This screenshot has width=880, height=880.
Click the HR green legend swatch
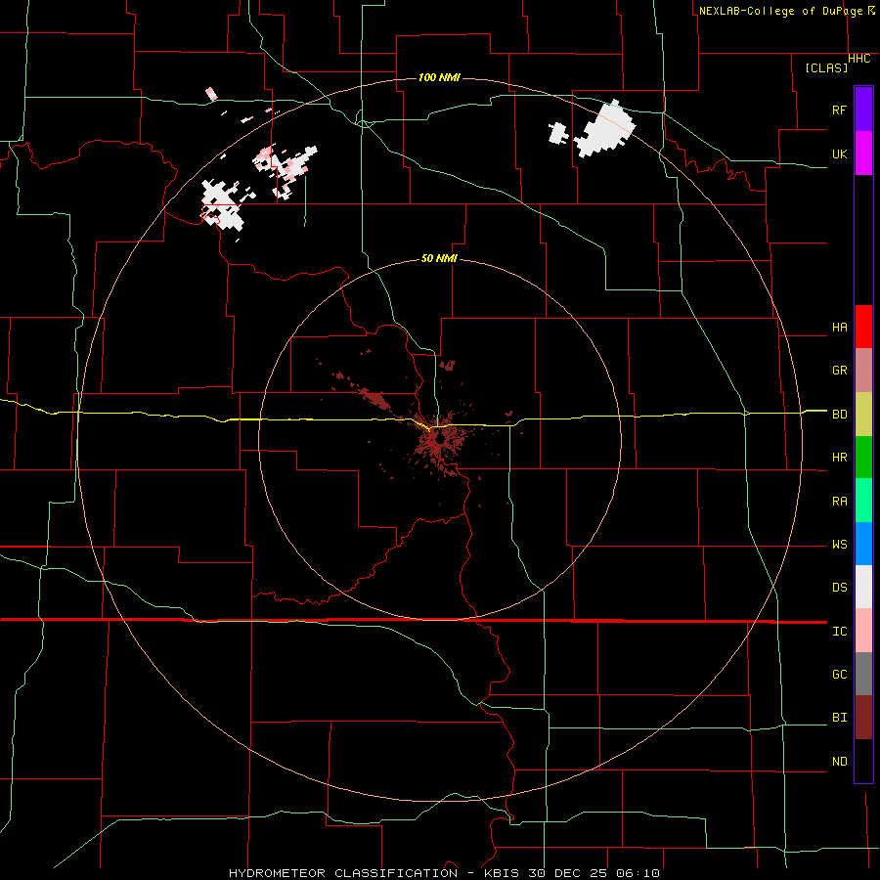(x=863, y=458)
